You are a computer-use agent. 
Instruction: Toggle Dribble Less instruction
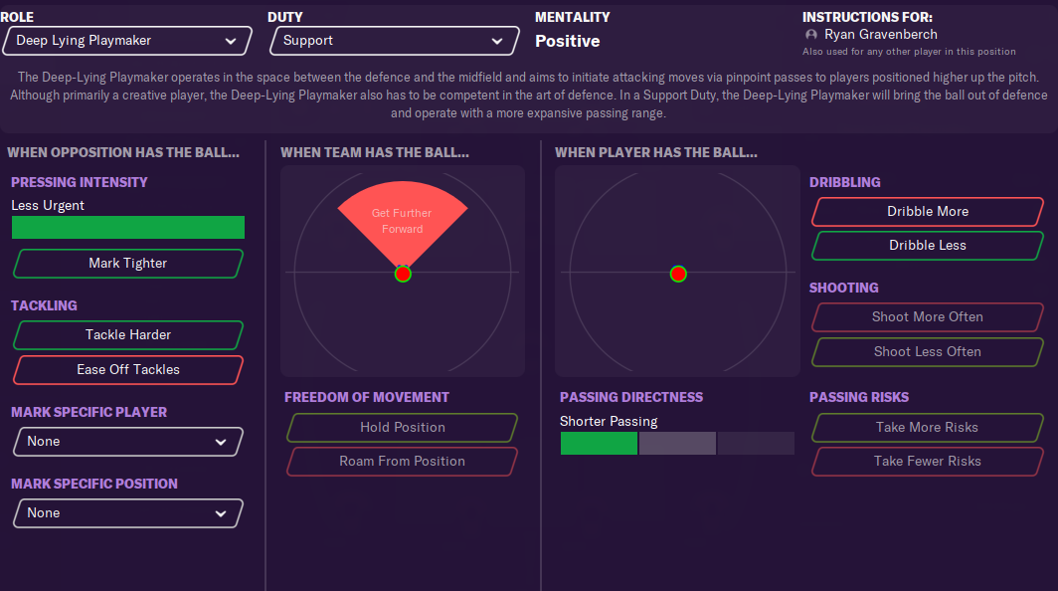928,246
